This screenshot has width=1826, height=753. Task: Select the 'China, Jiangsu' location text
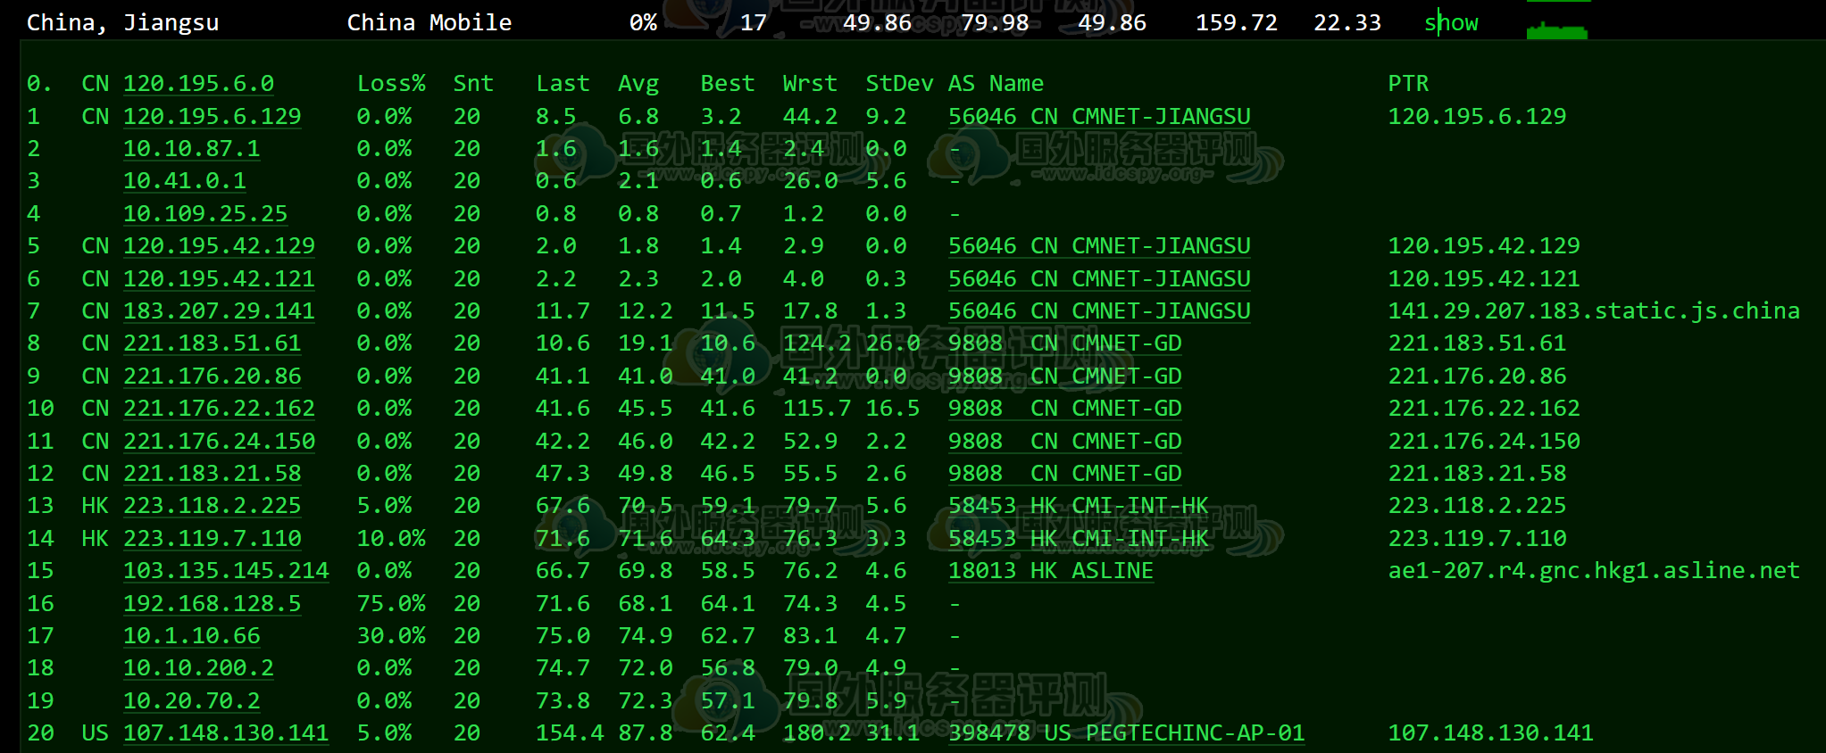click(x=123, y=23)
